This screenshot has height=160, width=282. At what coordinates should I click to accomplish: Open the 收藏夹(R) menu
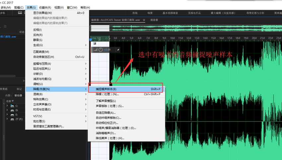45,7
